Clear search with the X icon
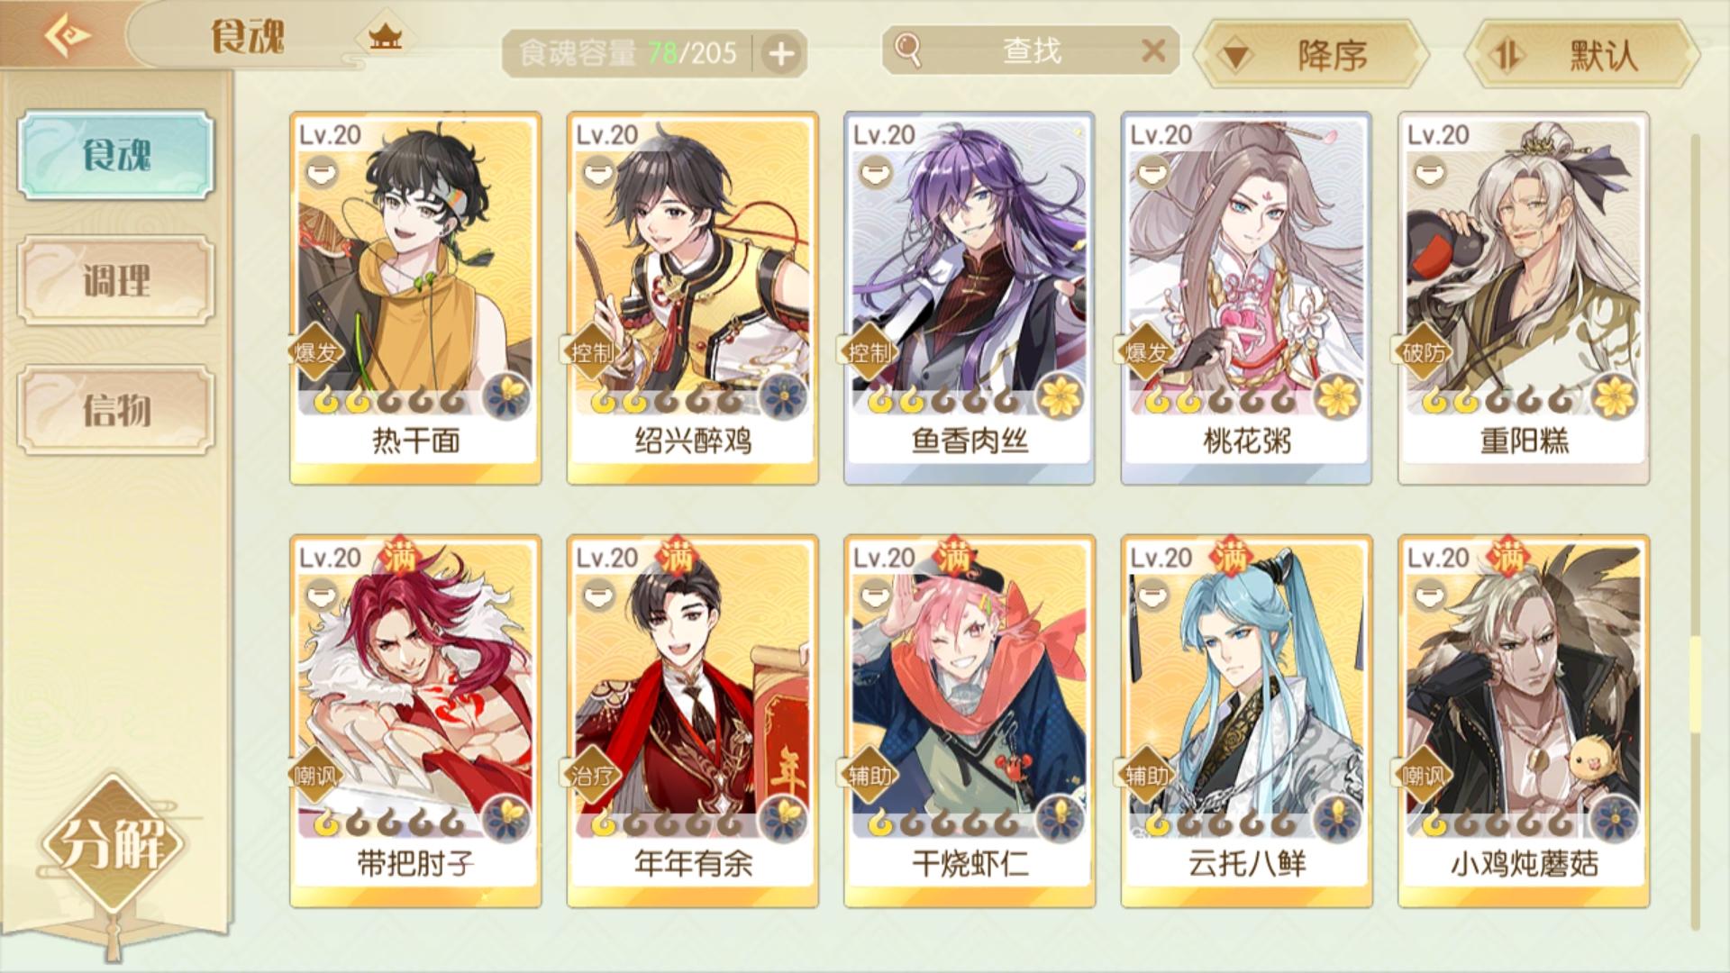 tap(1153, 50)
